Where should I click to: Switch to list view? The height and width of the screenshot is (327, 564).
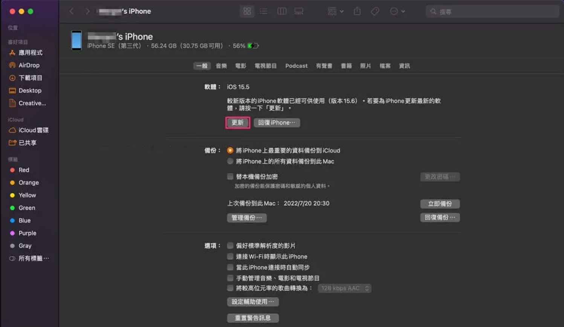click(x=264, y=11)
